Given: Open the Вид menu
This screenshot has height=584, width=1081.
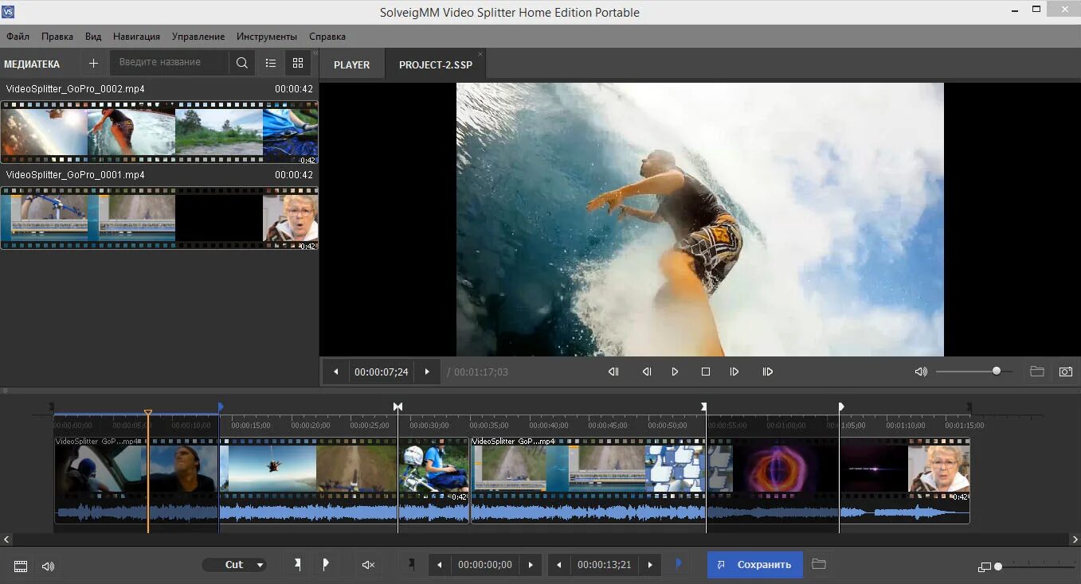Looking at the screenshot, I should click(93, 37).
